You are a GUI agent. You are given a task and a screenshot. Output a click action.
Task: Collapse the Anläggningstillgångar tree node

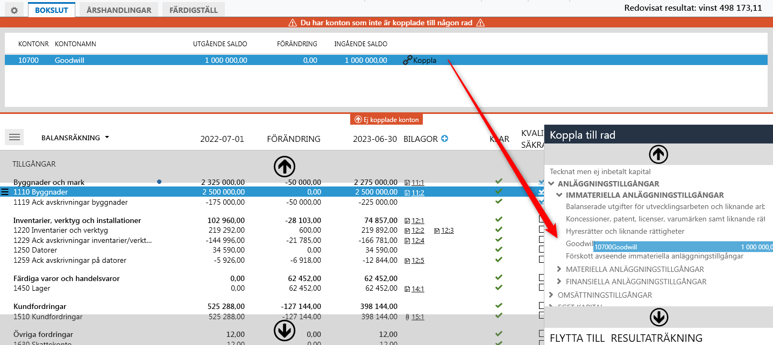coord(551,184)
